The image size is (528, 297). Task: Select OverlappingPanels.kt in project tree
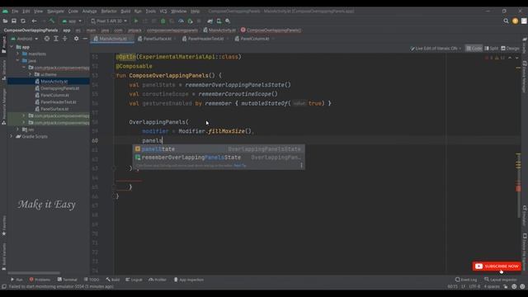pyautogui.click(x=59, y=88)
